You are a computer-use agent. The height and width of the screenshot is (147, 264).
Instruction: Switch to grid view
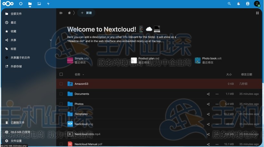(x=257, y=13)
